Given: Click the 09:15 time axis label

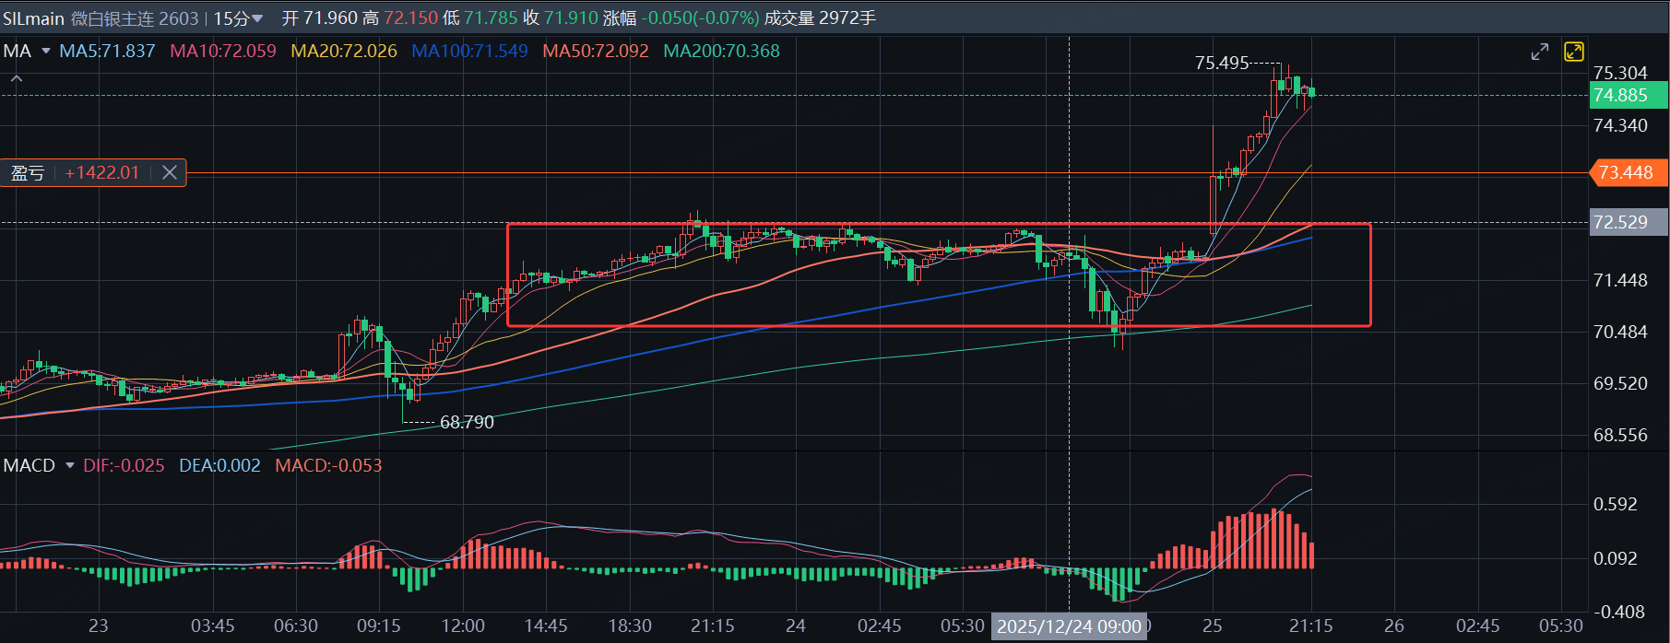Looking at the screenshot, I should pos(379,626).
